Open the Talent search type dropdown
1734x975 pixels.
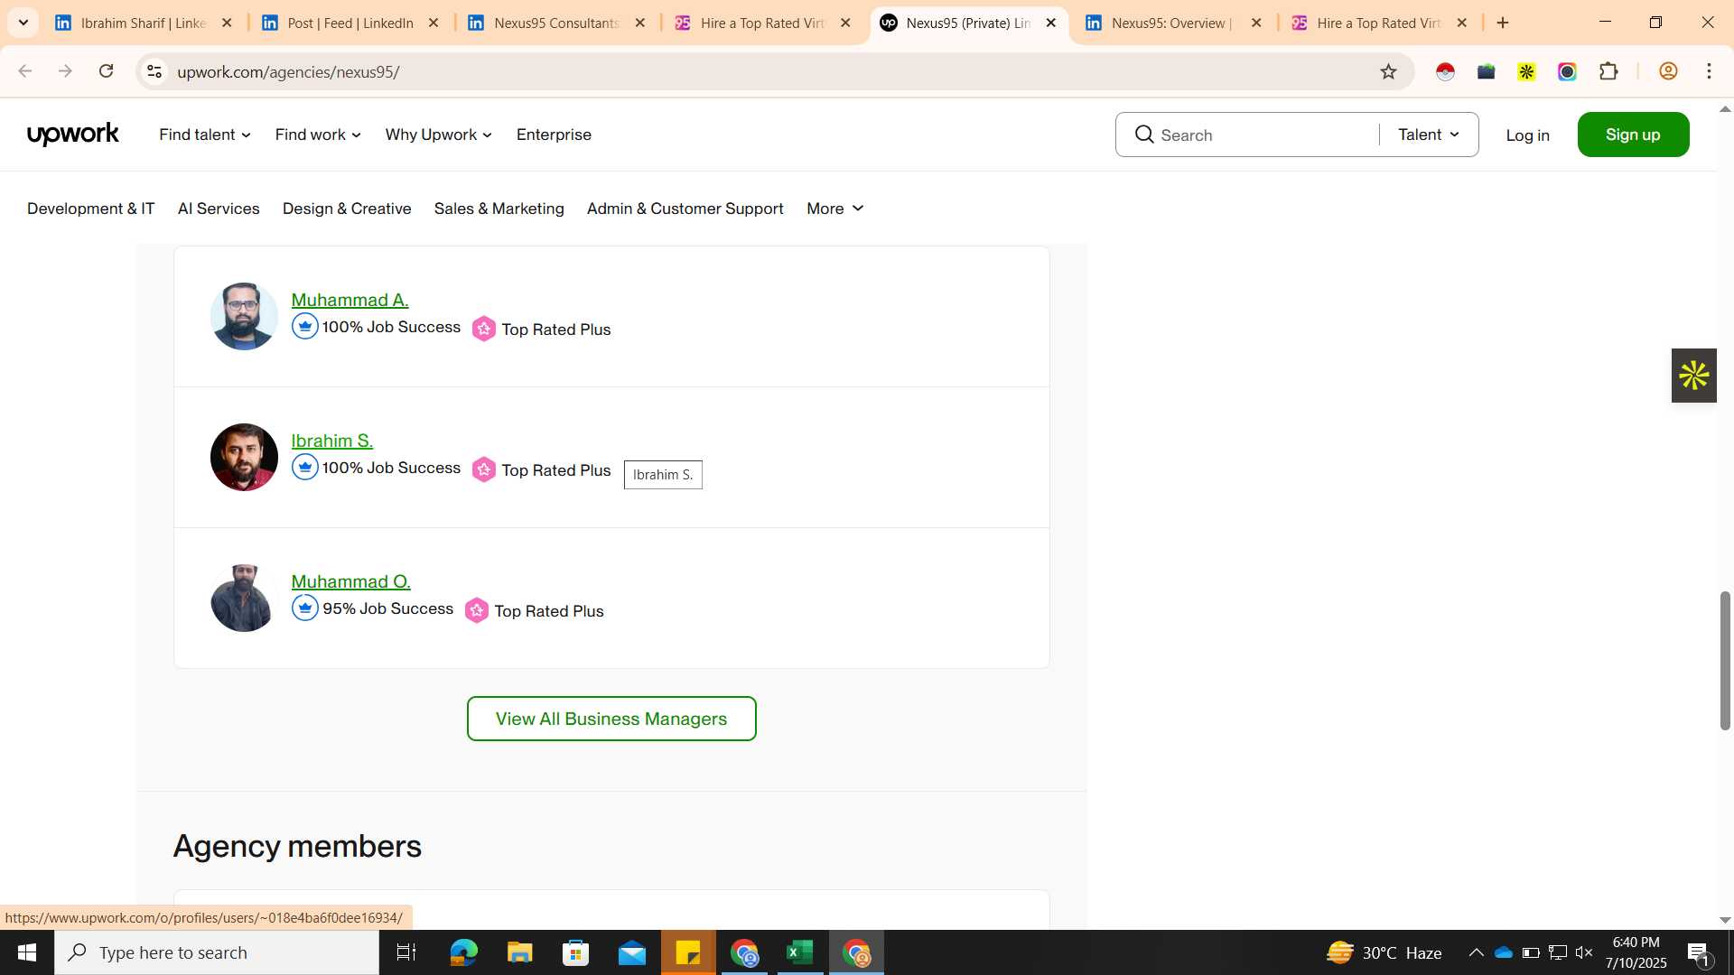coord(1429,135)
